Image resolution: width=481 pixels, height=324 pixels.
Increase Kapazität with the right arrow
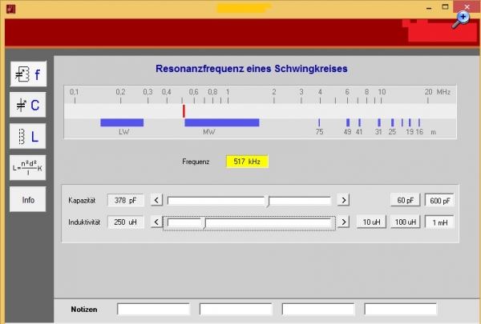(x=343, y=200)
